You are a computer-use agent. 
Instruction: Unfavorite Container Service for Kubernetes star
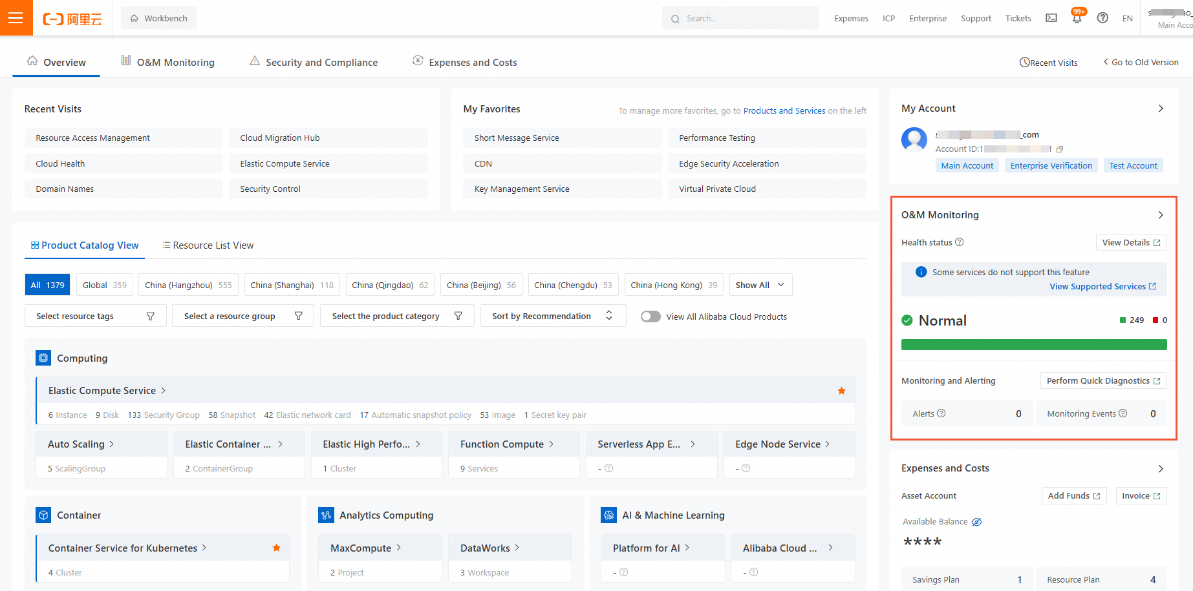tap(277, 548)
